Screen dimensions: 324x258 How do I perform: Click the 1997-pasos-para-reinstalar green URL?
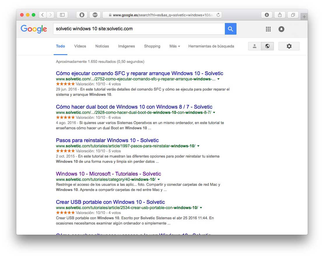(x=126, y=146)
